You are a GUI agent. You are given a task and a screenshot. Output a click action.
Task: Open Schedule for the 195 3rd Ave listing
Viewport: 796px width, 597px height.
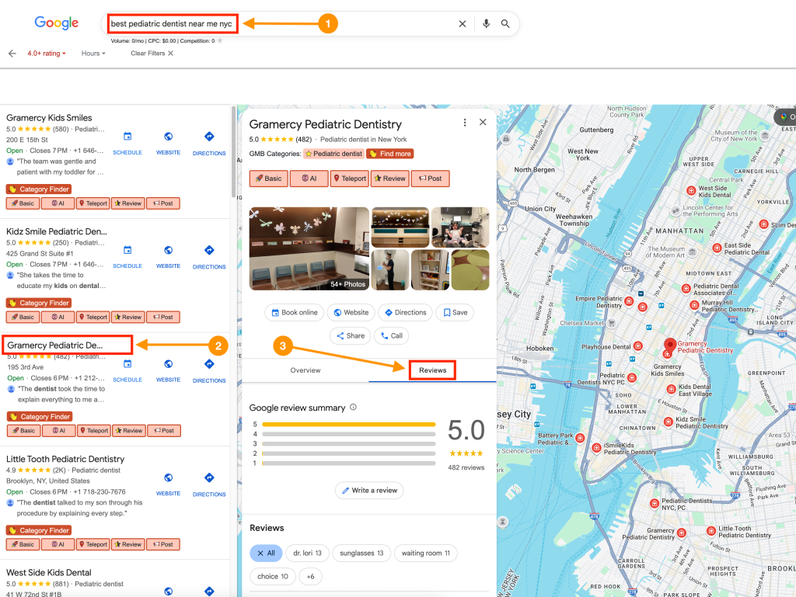(x=127, y=370)
